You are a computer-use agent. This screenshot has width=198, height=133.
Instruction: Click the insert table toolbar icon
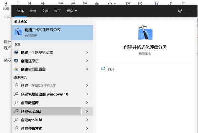(157, 3)
